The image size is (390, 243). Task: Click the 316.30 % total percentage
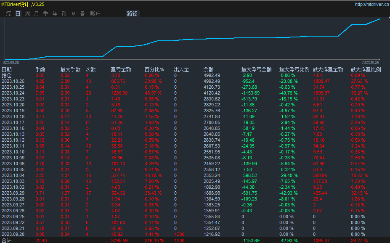(154, 240)
